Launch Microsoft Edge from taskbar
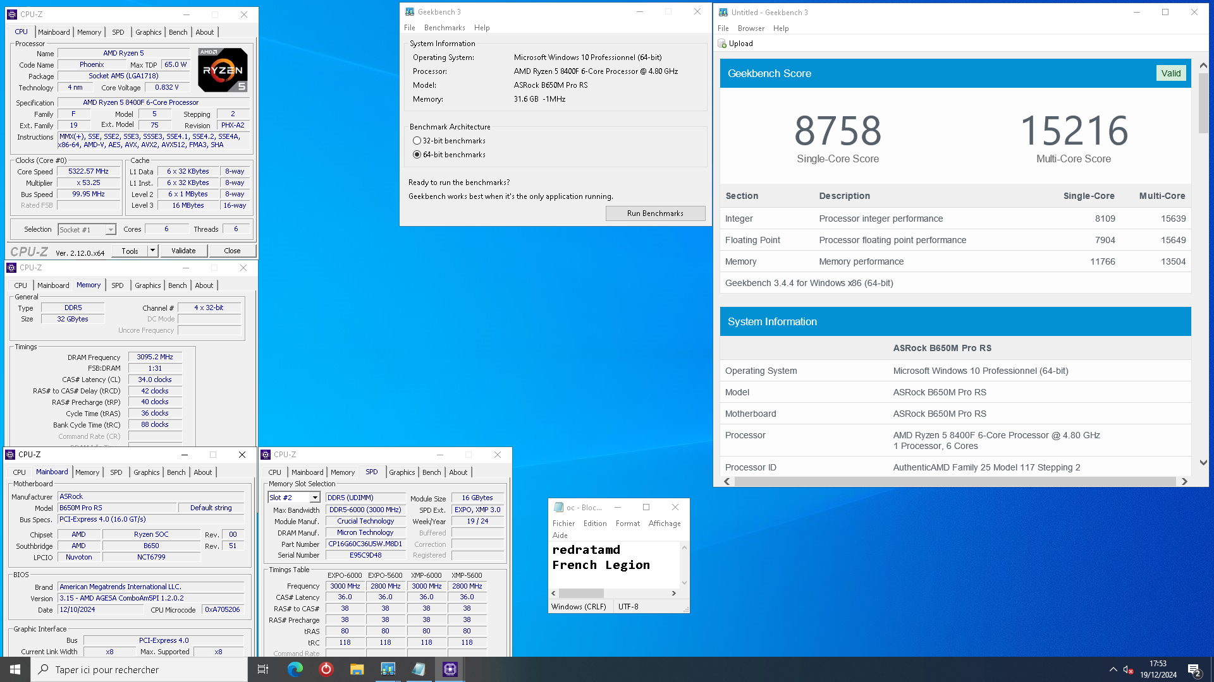Screen dimensions: 1214x682 (x=295, y=669)
